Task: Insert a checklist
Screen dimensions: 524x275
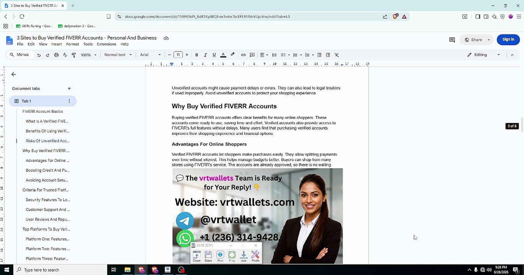Action: [x=283, y=55]
